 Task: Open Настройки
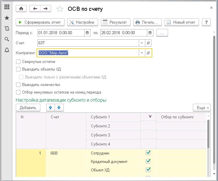tap(83, 22)
